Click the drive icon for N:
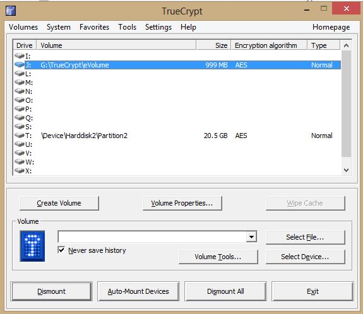 click(20, 91)
